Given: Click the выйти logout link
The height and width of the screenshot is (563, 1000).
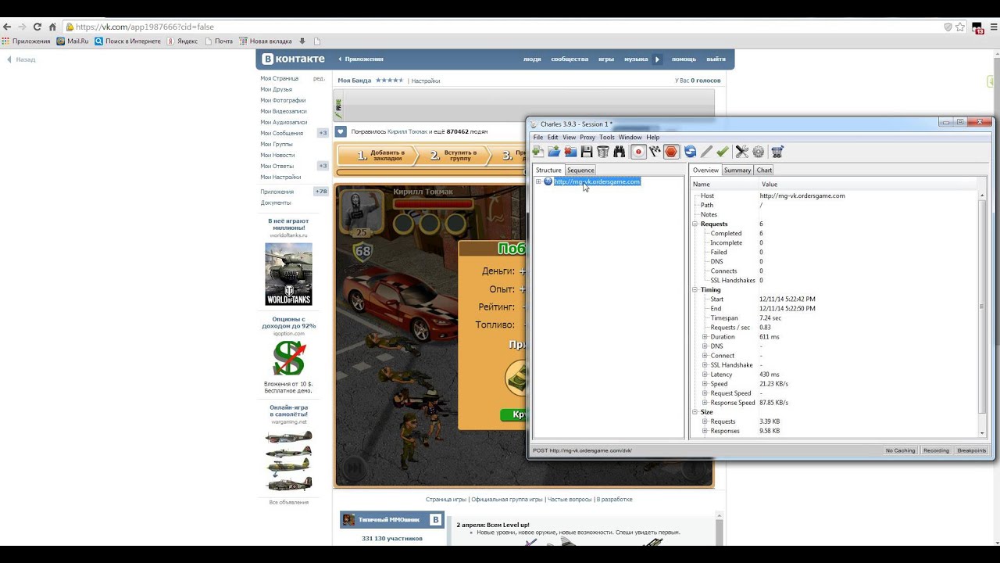Looking at the screenshot, I should tap(716, 59).
